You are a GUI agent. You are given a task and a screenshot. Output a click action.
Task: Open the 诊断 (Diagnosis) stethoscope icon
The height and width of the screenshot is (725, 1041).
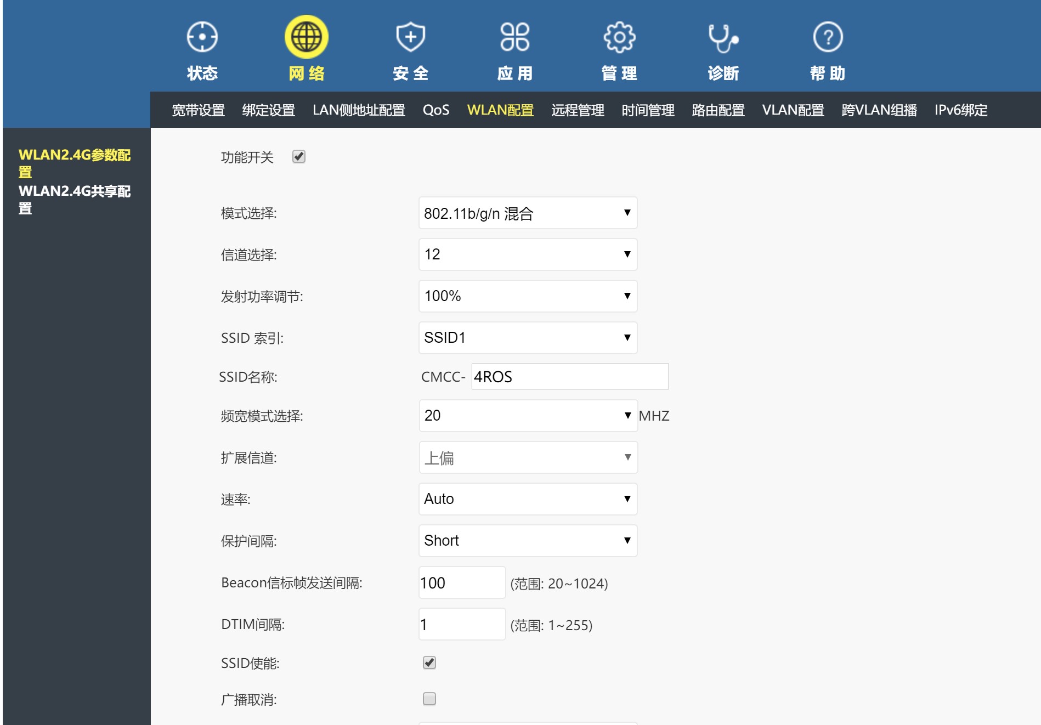pos(723,37)
